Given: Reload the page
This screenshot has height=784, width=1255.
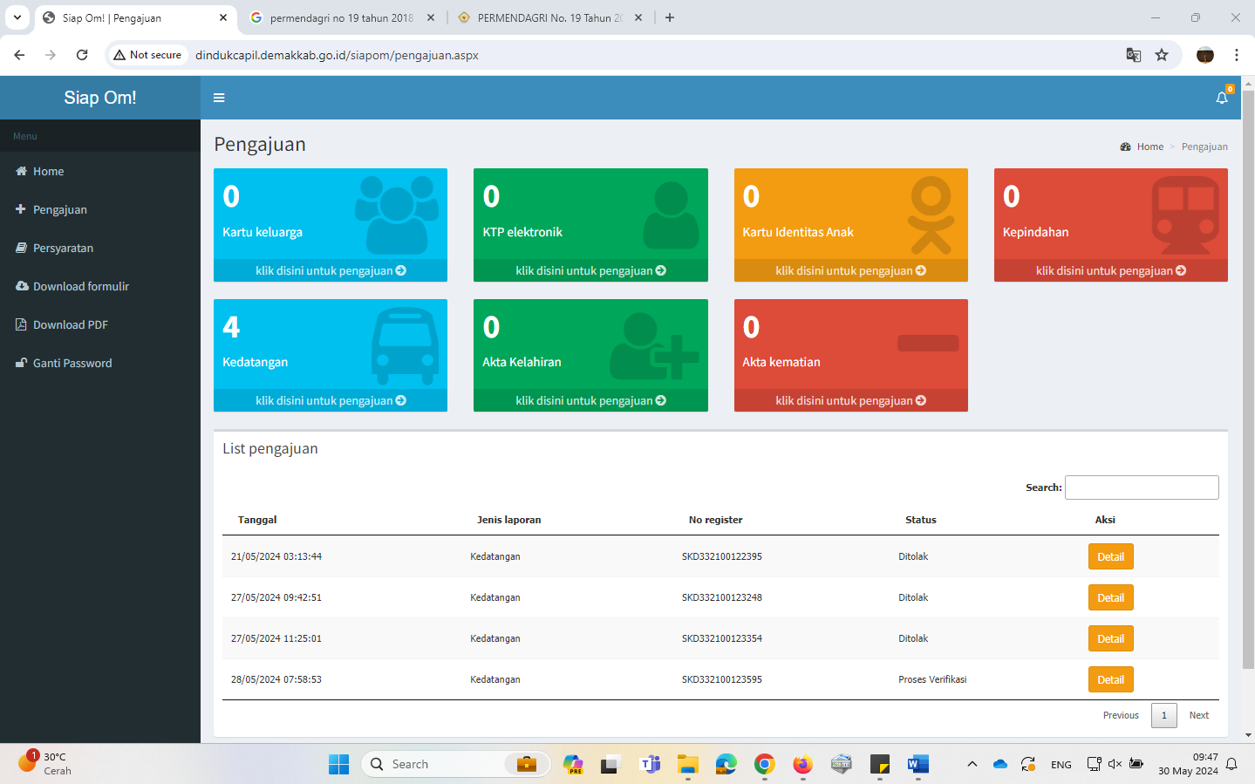Looking at the screenshot, I should click(x=82, y=55).
